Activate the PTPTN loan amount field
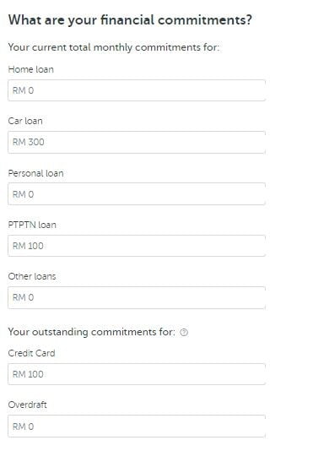 coord(137,246)
